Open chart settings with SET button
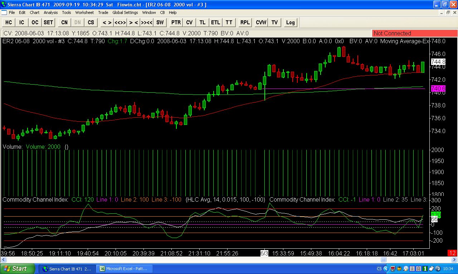This screenshot has height=274, width=458. pyautogui.click(x=48, y=22)
